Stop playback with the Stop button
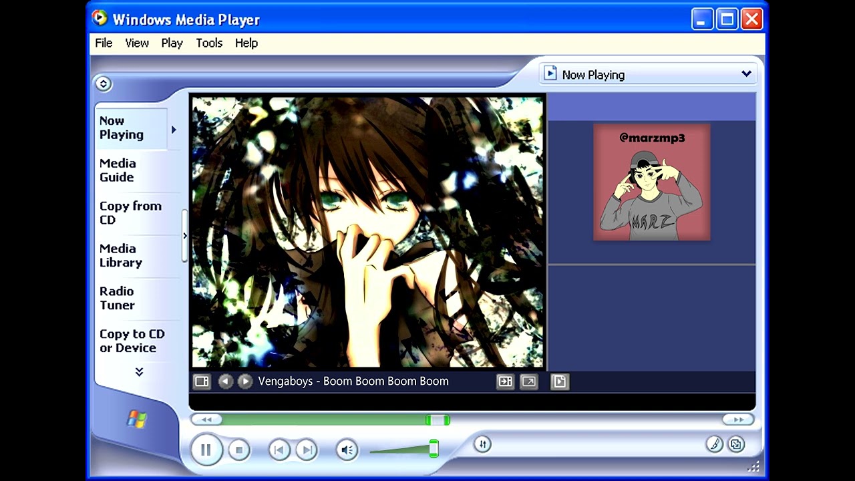This screenshot has height=481, width=855. (239, 450)
